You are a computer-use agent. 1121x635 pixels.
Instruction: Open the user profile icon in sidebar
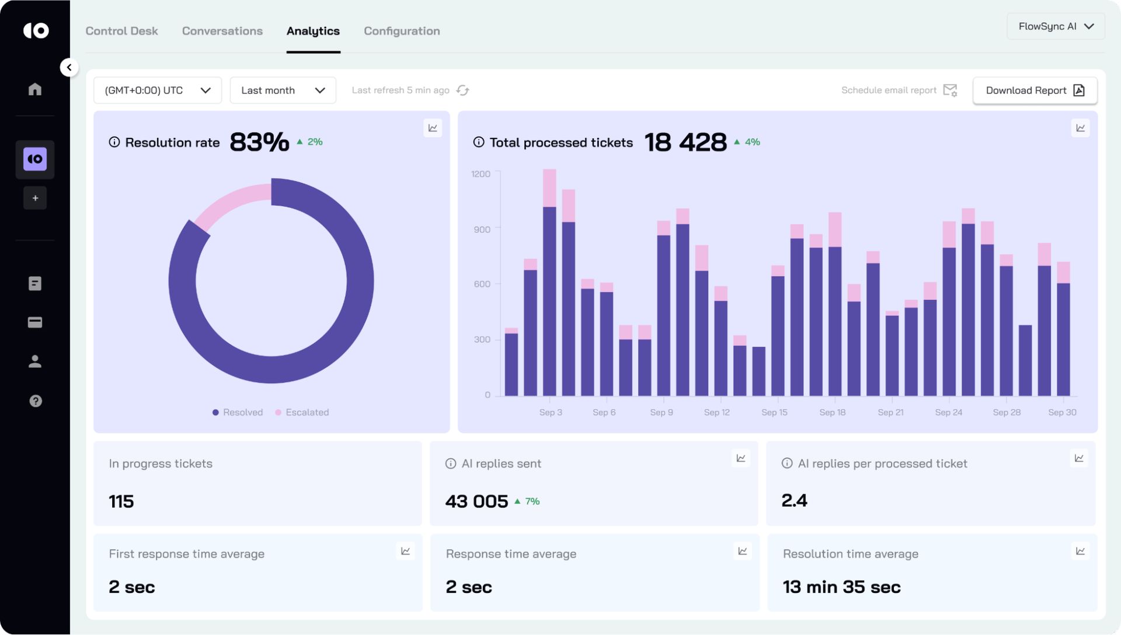35,361
